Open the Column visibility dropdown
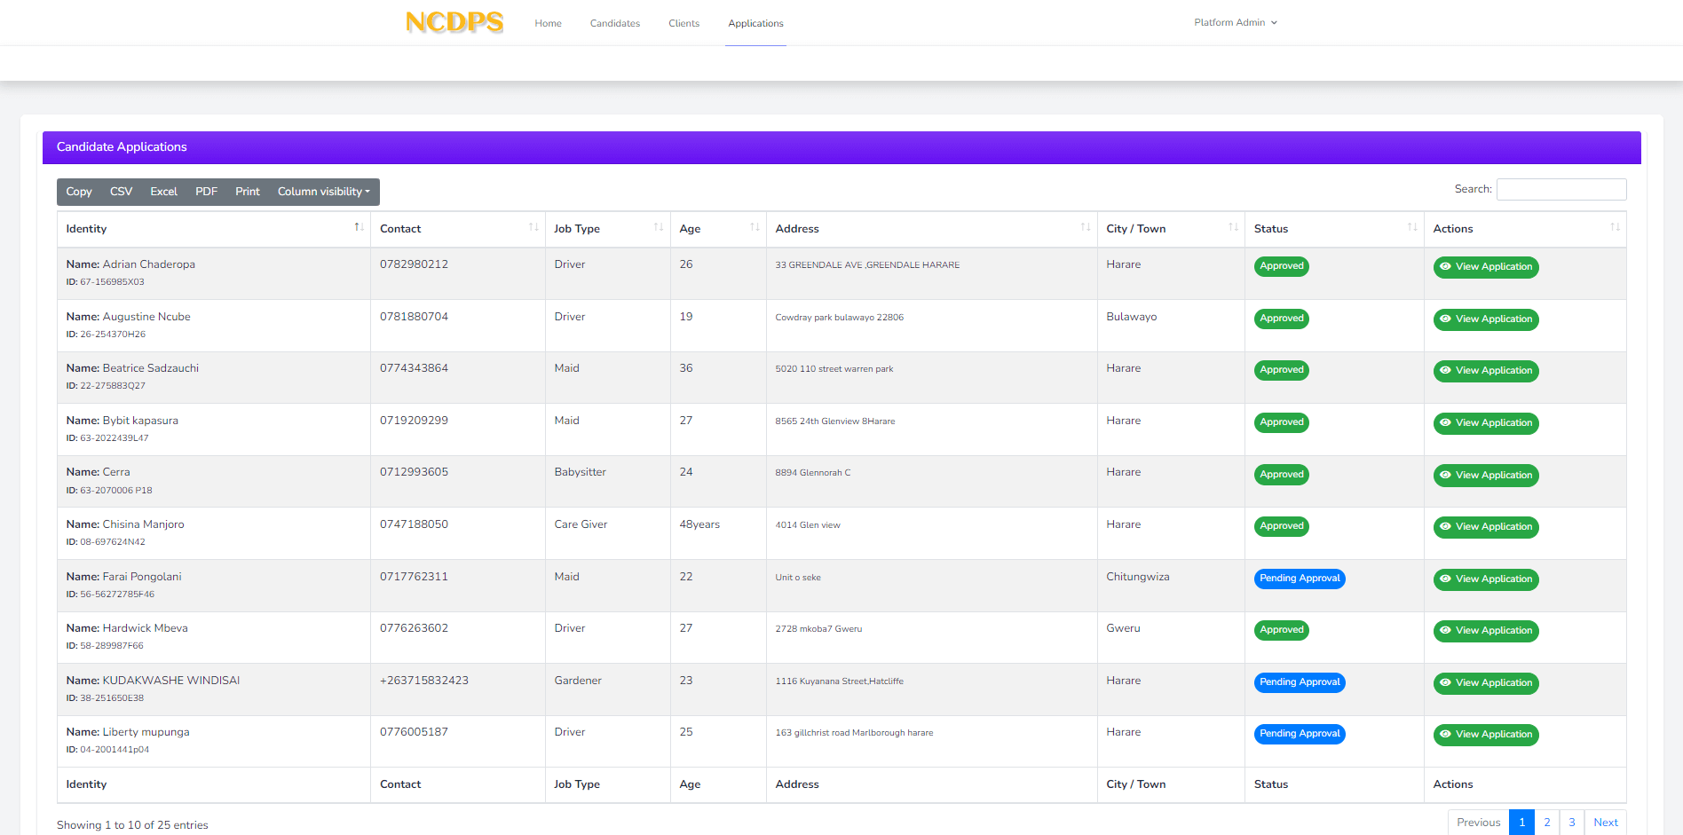Screen dimensions: 1683x835 323,192
